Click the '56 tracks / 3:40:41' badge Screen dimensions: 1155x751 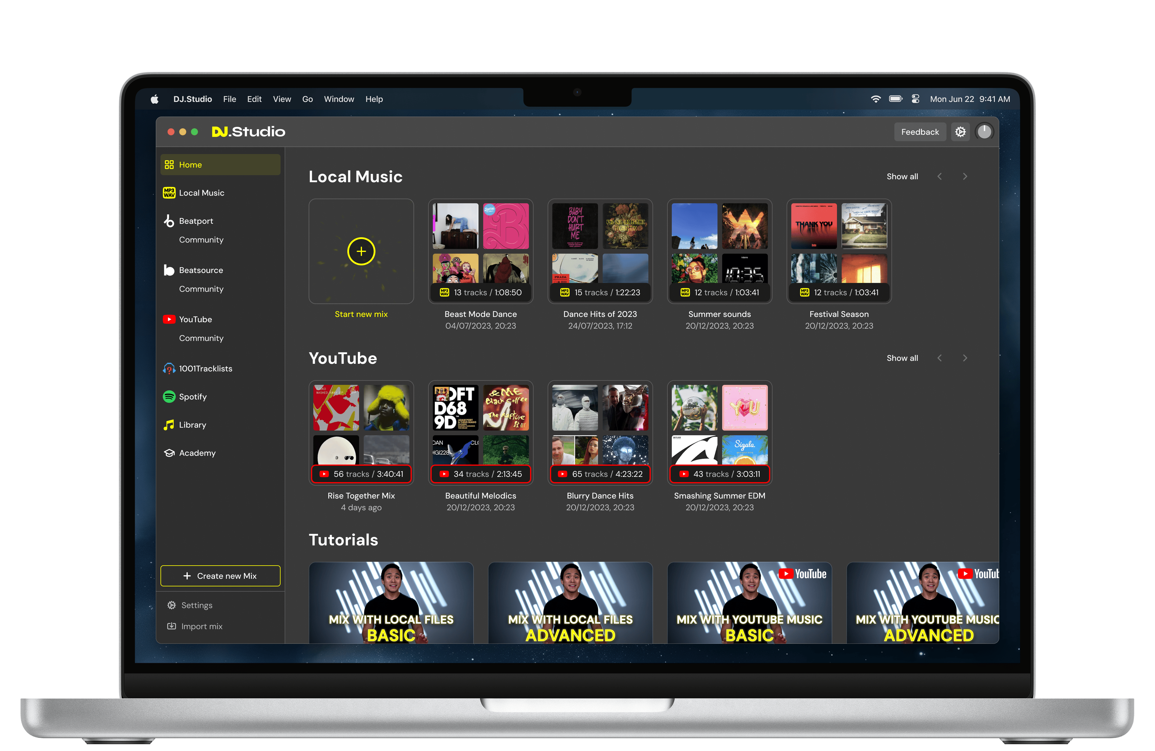(361, 474)
